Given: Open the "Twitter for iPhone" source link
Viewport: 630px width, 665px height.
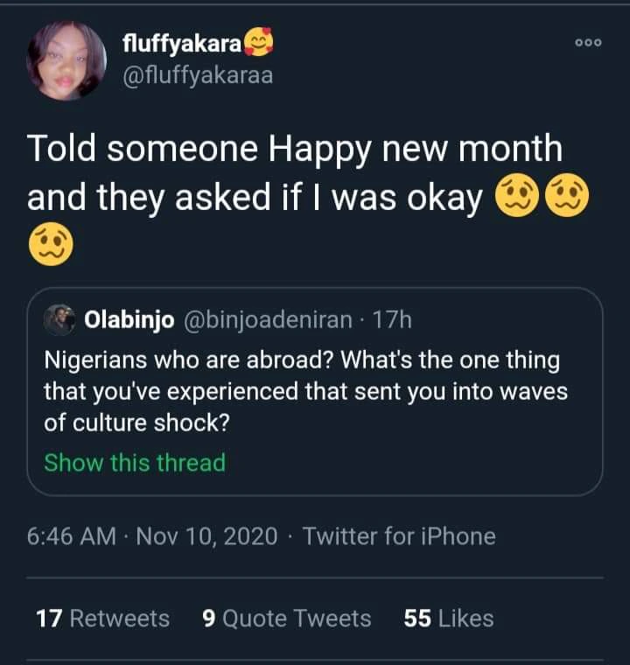Looking at the screenshot, I should click(399, 535).
